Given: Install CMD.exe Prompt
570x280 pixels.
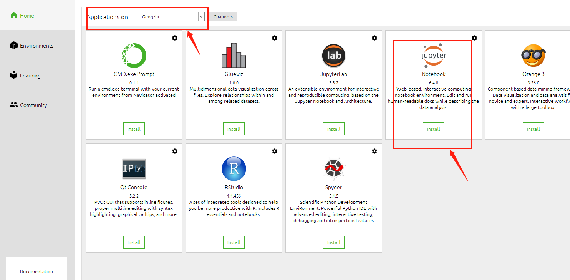Looking at the screenshot, I should [x=134, y=129].
